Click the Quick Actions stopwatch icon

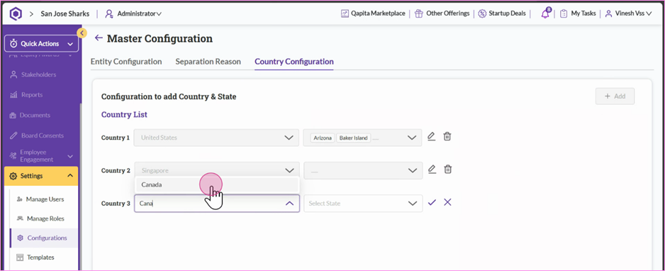click(13, 44)
